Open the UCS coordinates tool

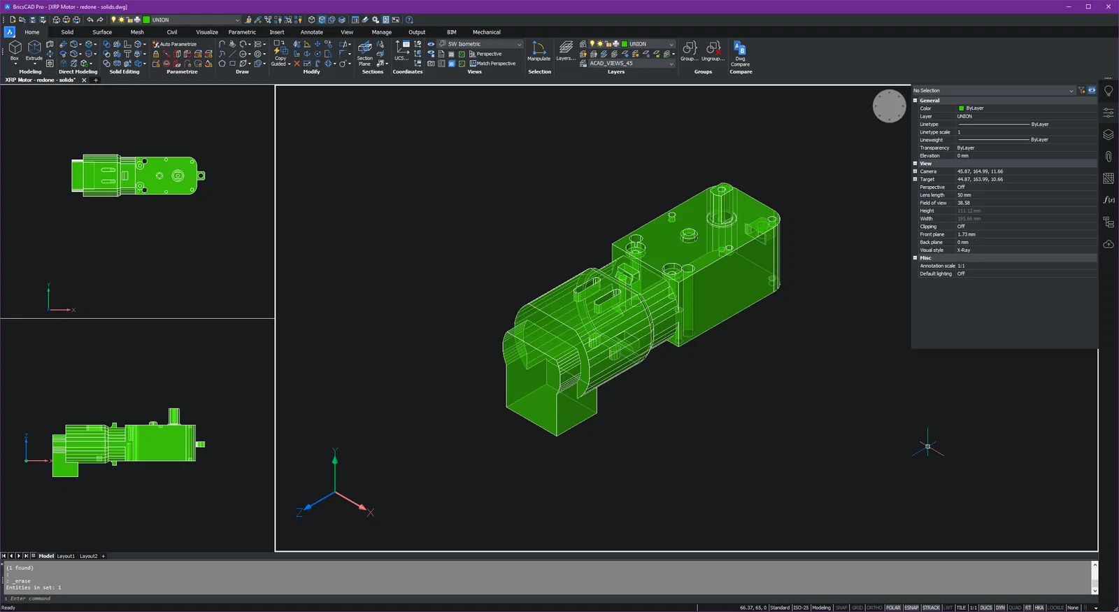401,50
